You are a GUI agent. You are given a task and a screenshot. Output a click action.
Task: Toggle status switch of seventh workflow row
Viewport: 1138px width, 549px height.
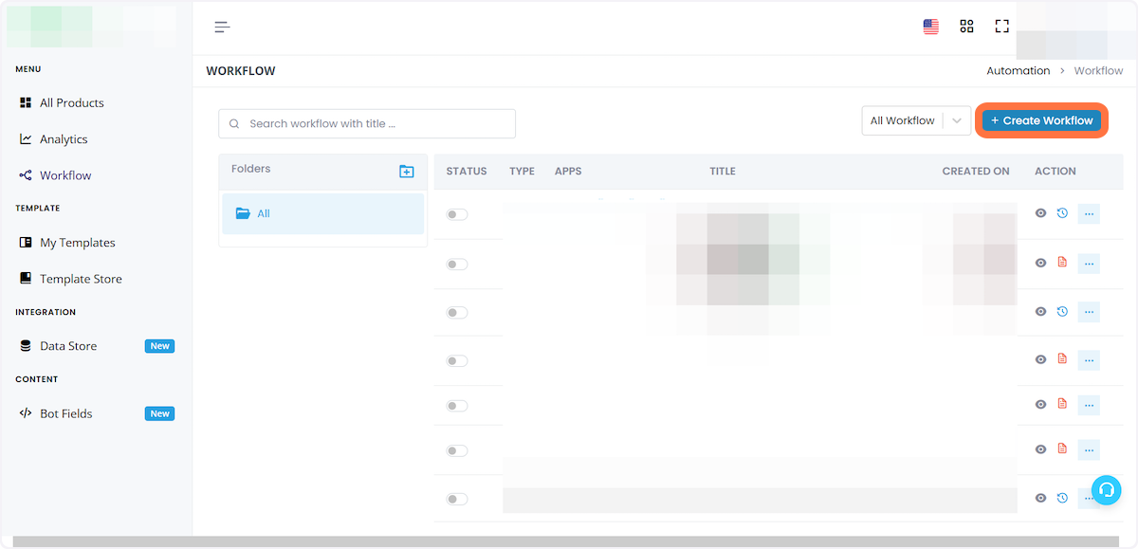coord(457,499)
